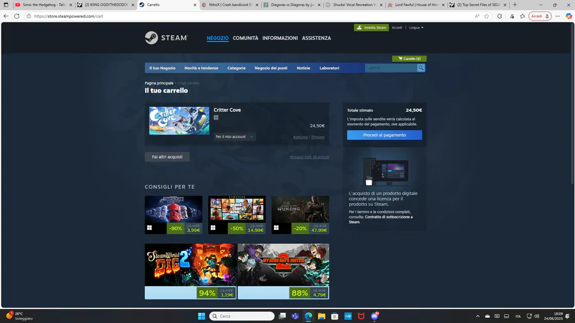Screen dimensions: 575x323
Task: Open the browser settings ellipsis menu
Action: 557,16
